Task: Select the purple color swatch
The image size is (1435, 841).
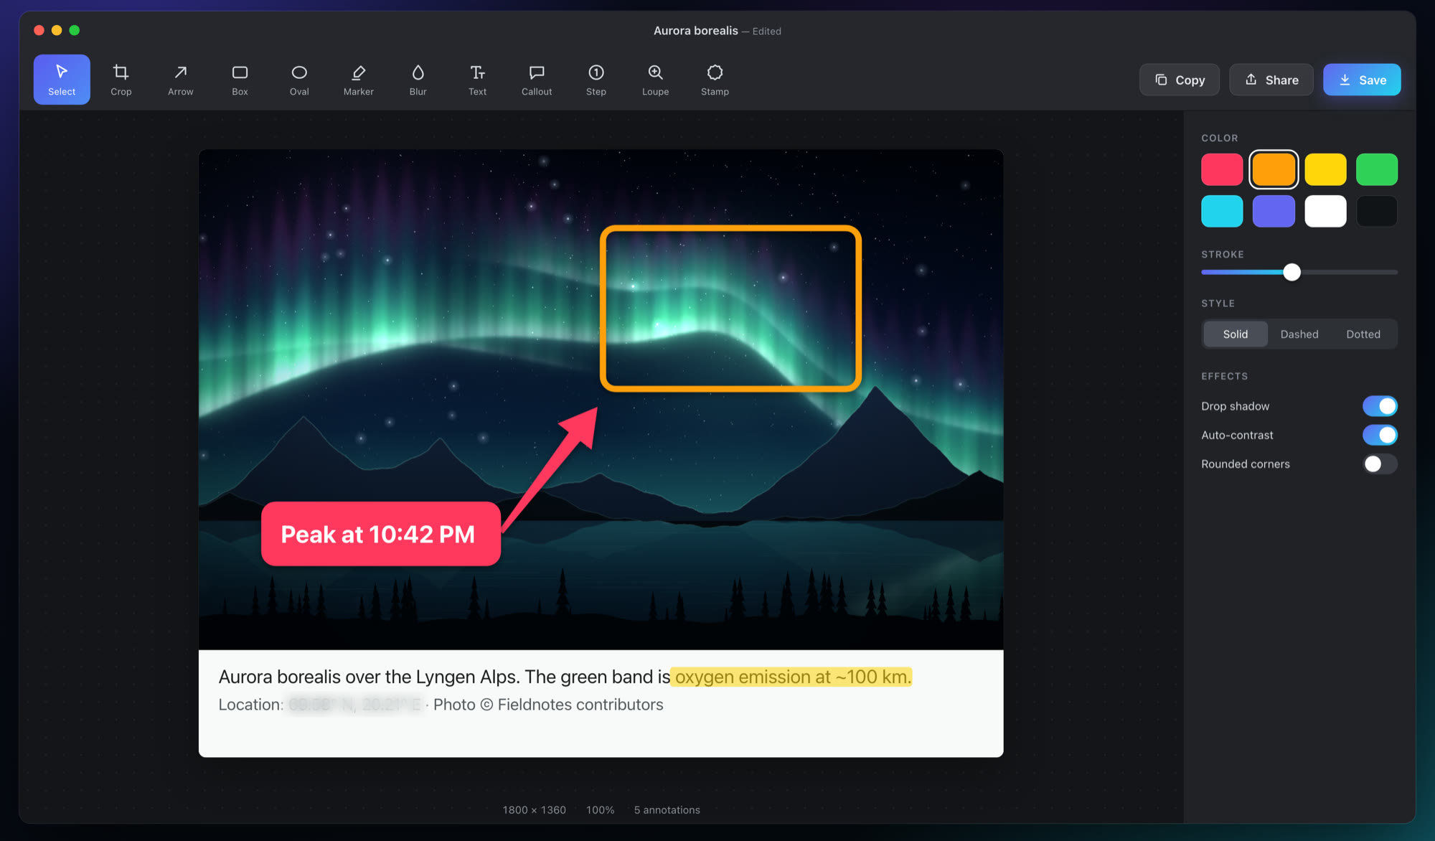Action: pyautogui.click(x=1274, y=211)
